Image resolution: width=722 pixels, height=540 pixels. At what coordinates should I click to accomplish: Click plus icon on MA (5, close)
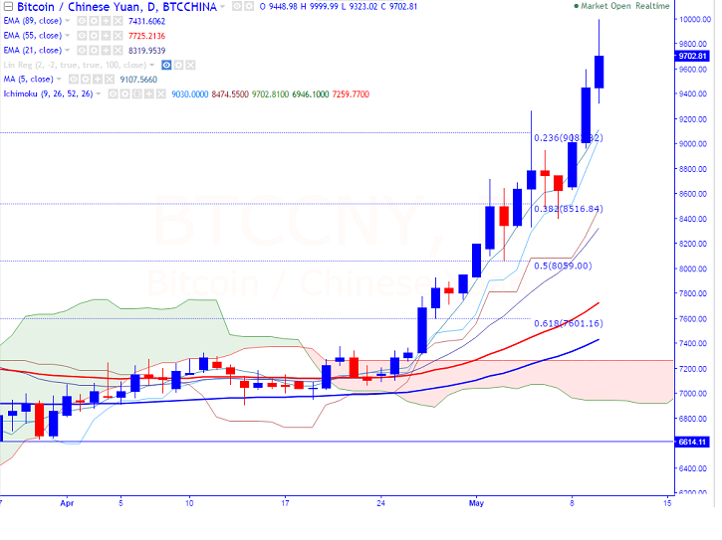pyautogui.click(x=98, y=80)
